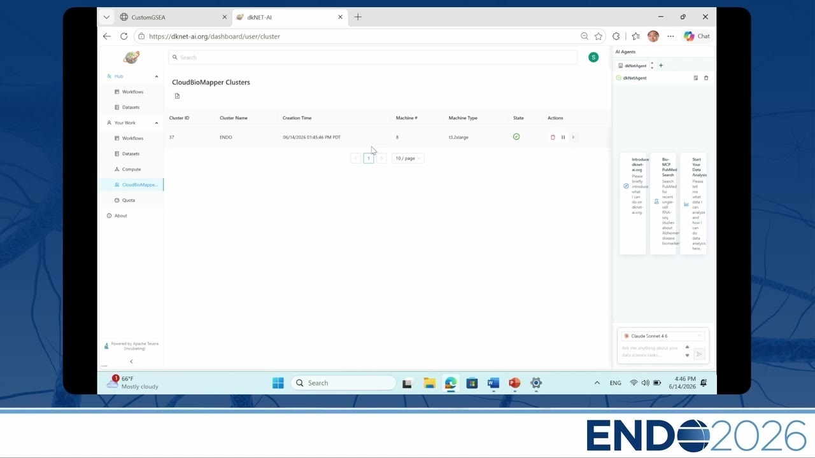Open browser settings ellipsis menu
Viewport: 815px width, 458px height.
(670, 36)
